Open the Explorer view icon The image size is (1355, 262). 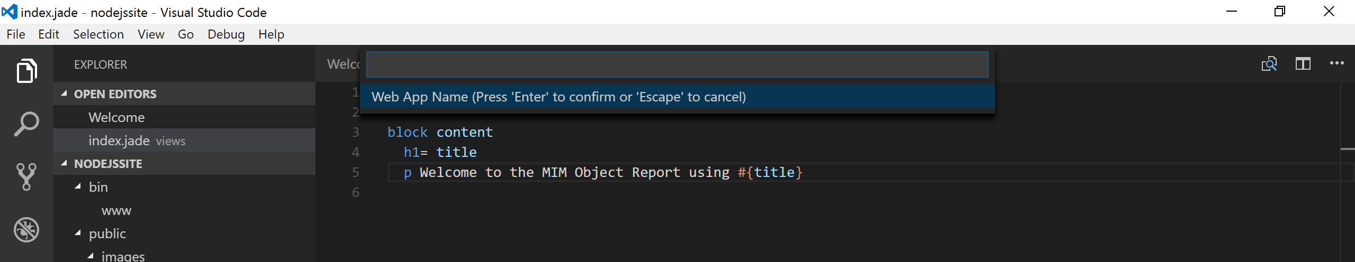coord(26,71)
